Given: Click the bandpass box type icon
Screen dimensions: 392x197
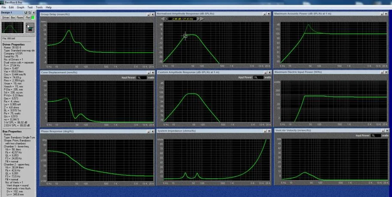Looking at the screenshot, I should coord(30,27).
